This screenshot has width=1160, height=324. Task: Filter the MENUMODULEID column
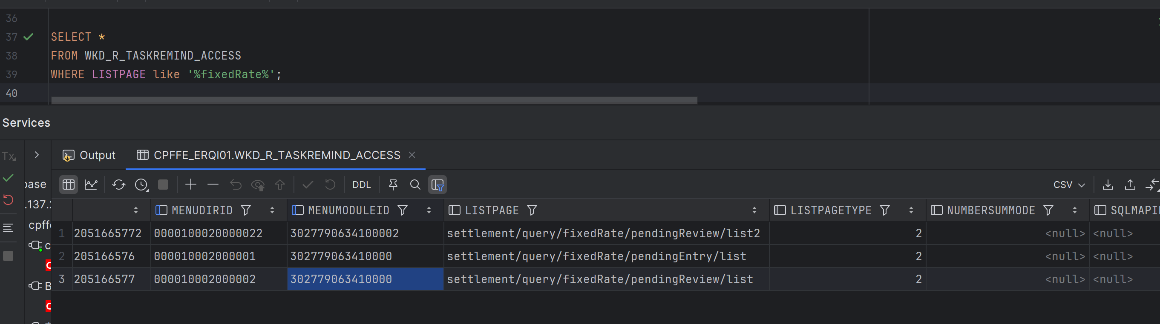pos(403,210)
